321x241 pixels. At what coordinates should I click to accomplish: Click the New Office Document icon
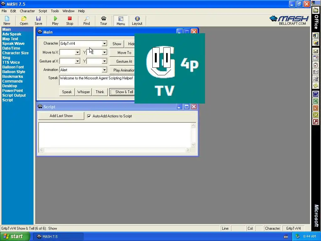316,36
